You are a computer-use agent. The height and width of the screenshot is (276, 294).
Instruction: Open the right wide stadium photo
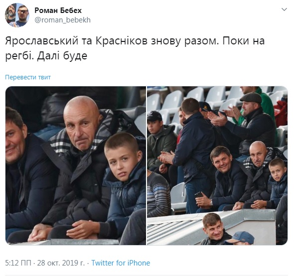click(217, 166)
